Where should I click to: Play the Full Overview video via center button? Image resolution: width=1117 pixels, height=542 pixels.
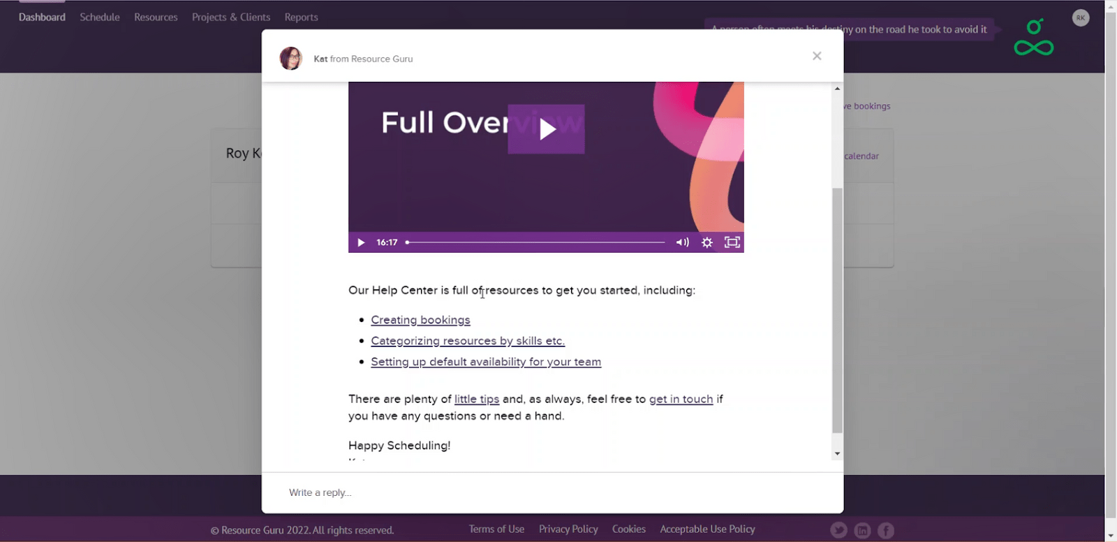[546, 129]
